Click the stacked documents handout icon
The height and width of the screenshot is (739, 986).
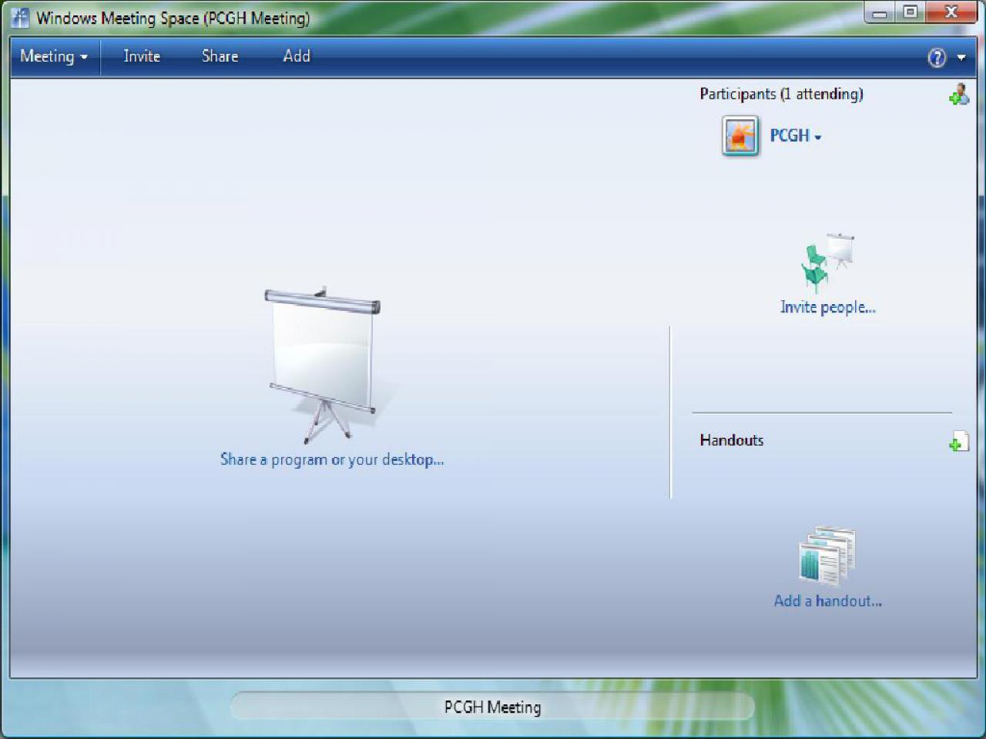[x=828, y=556]
